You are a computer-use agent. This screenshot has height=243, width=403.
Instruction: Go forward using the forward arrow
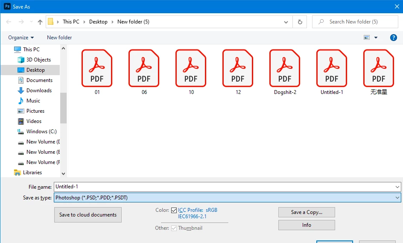click(21, 22)
